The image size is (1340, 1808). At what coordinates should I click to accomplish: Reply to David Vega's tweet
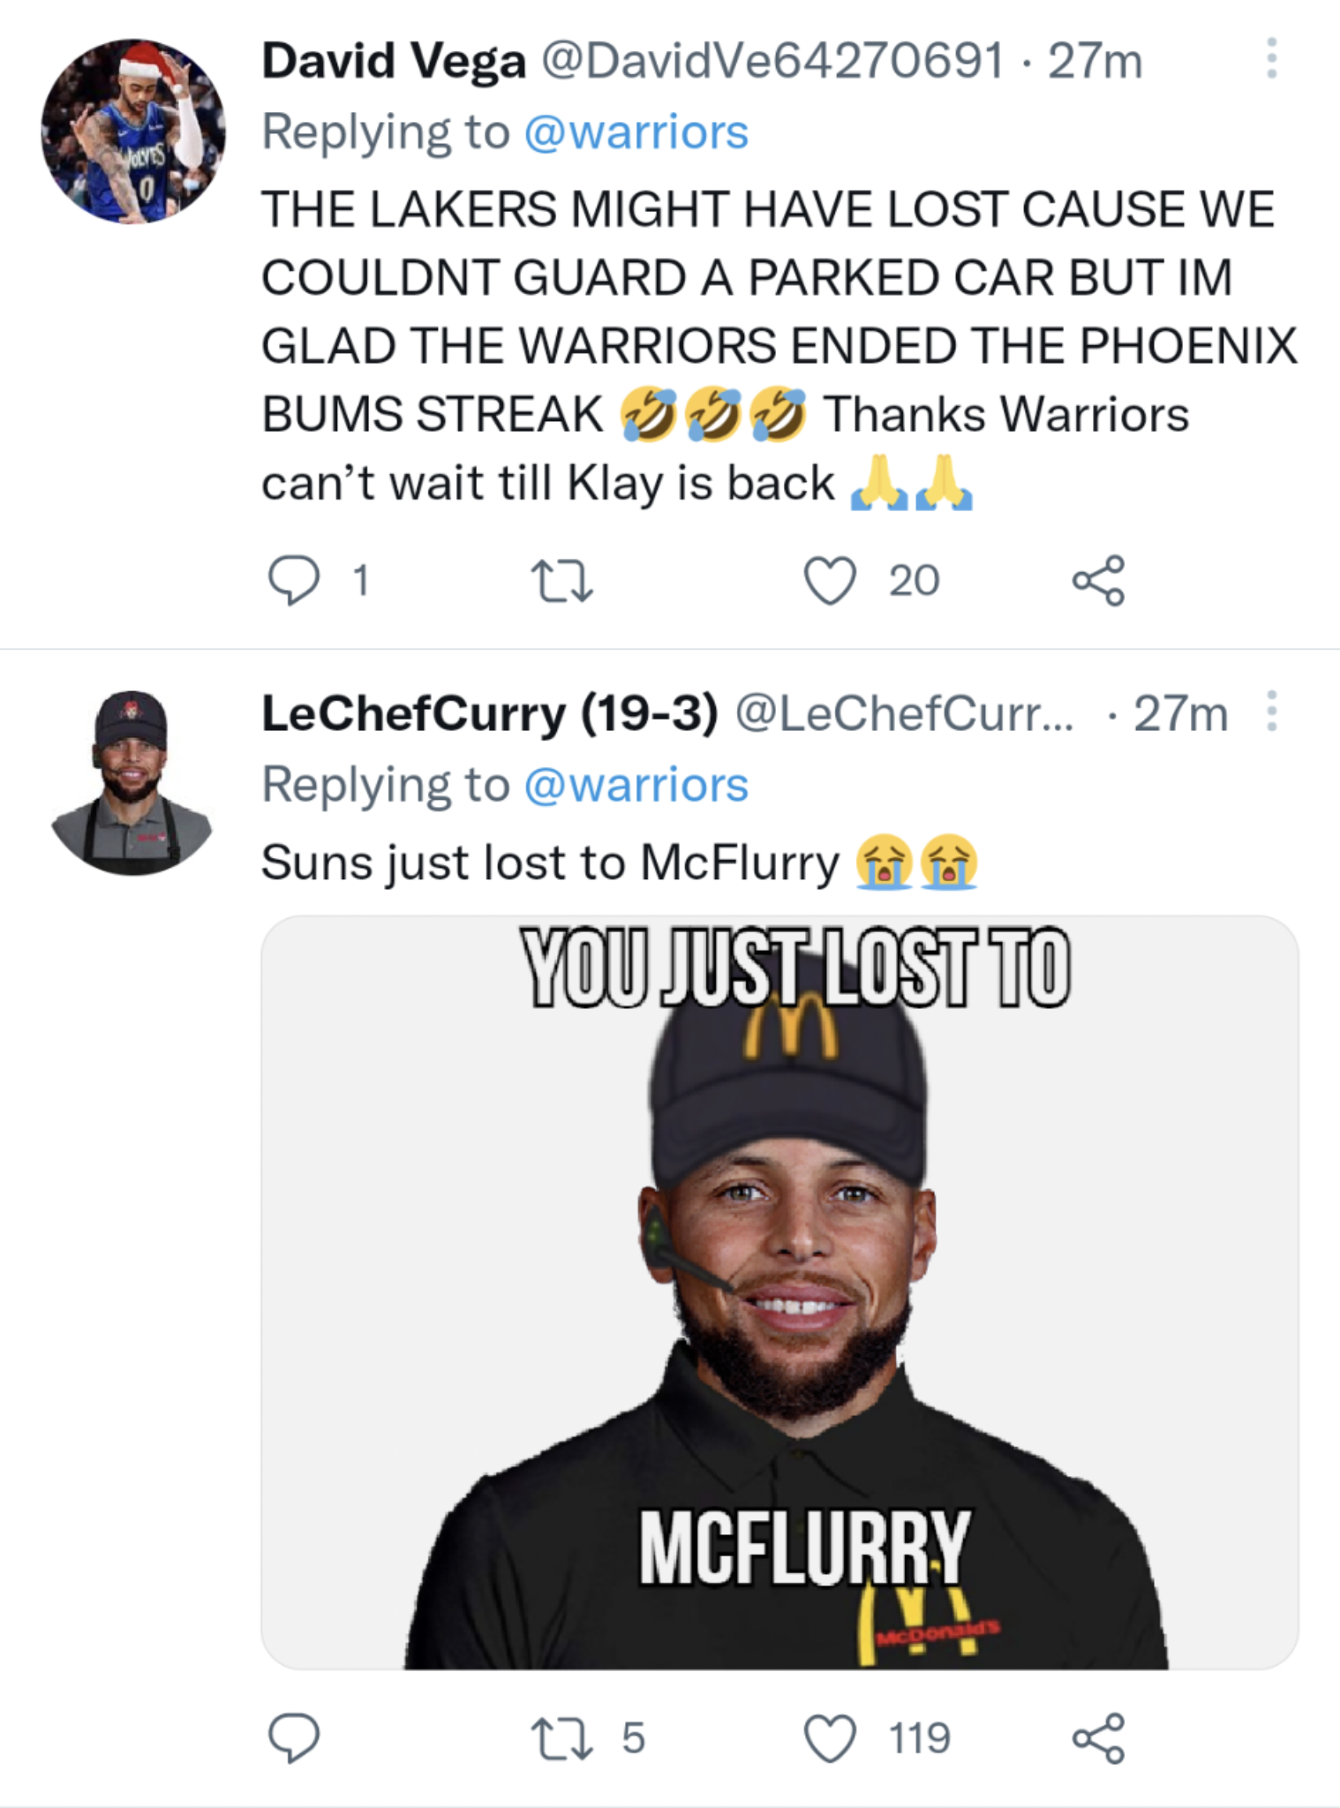tap(294, 581)
